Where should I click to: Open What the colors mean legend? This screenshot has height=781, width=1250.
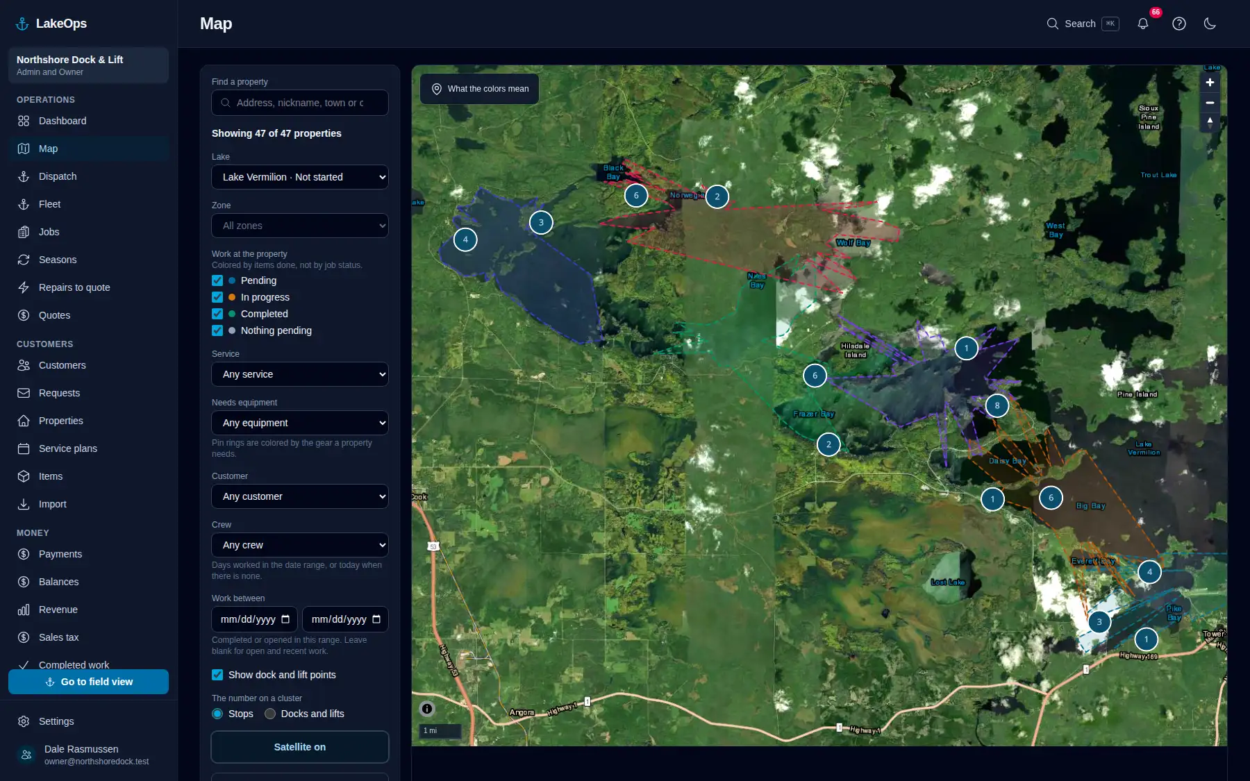[x=480, y=89]
